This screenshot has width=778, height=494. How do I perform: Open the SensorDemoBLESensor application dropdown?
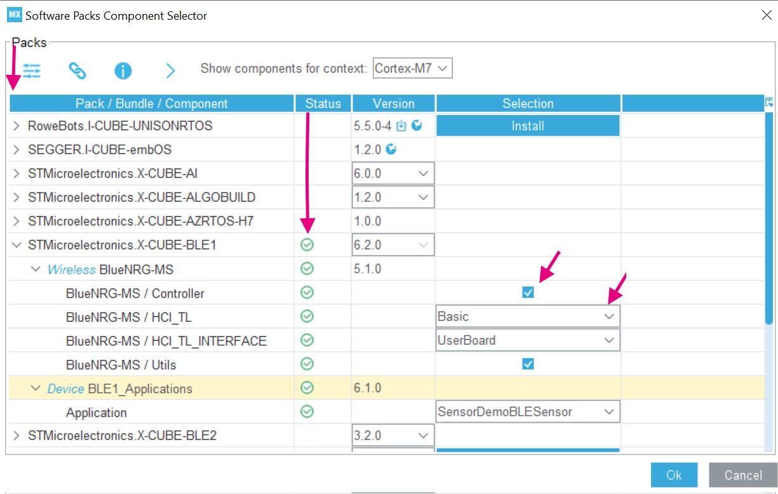[528, 411]
